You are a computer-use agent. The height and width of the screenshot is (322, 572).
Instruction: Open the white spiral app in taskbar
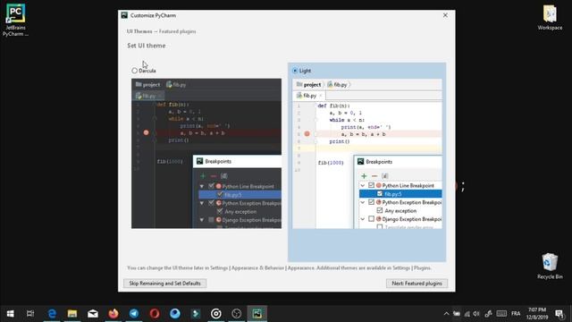pos(216,314)
